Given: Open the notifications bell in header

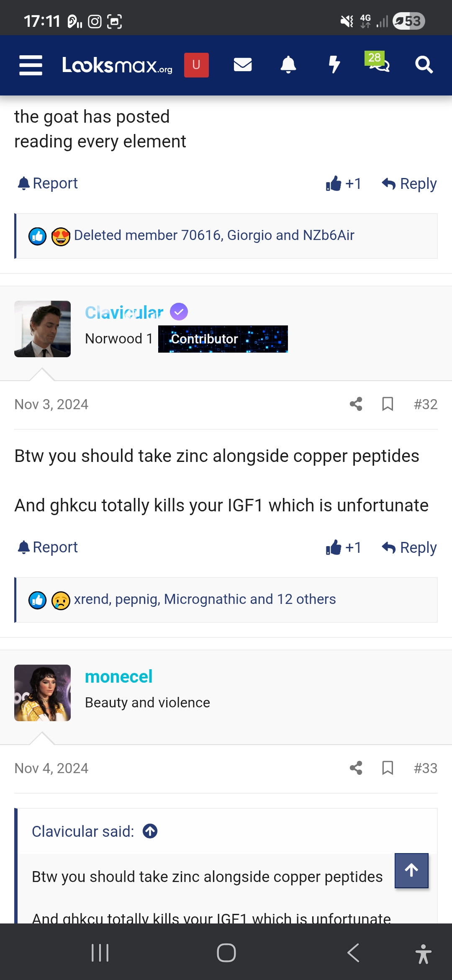Looking at the screenshot, I should 288,65.
